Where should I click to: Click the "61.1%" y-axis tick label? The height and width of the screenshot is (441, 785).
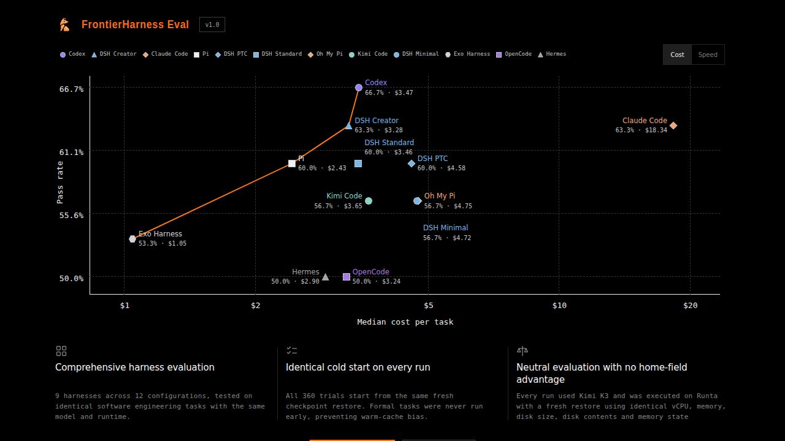(71, 152)
